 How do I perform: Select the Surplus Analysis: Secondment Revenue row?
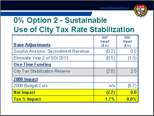pyautogui.click(x=75, y=51)
